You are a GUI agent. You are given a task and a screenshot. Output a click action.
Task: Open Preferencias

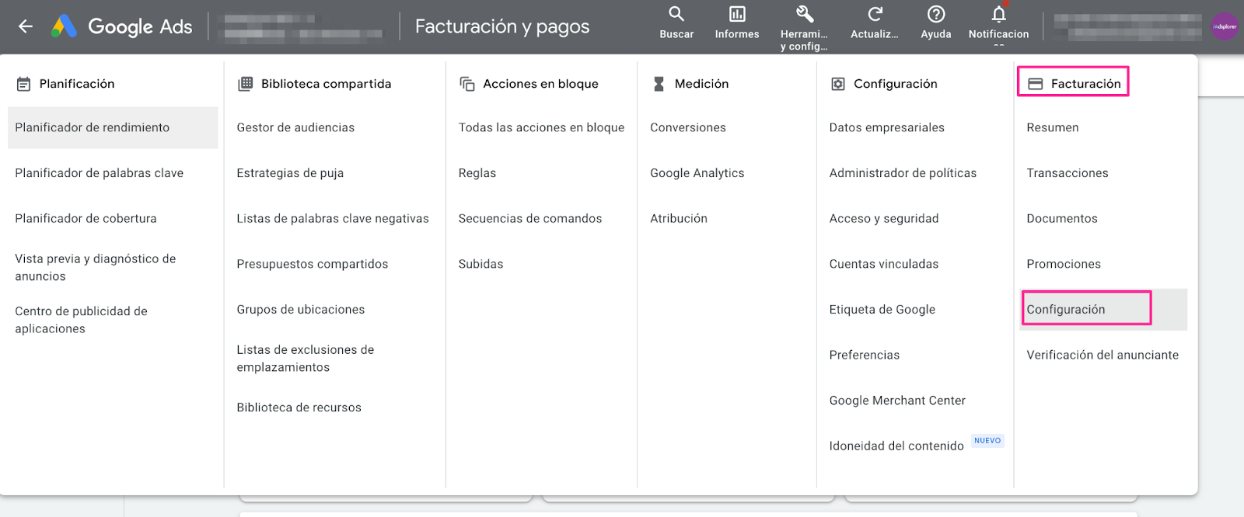(x=865, y=355)
